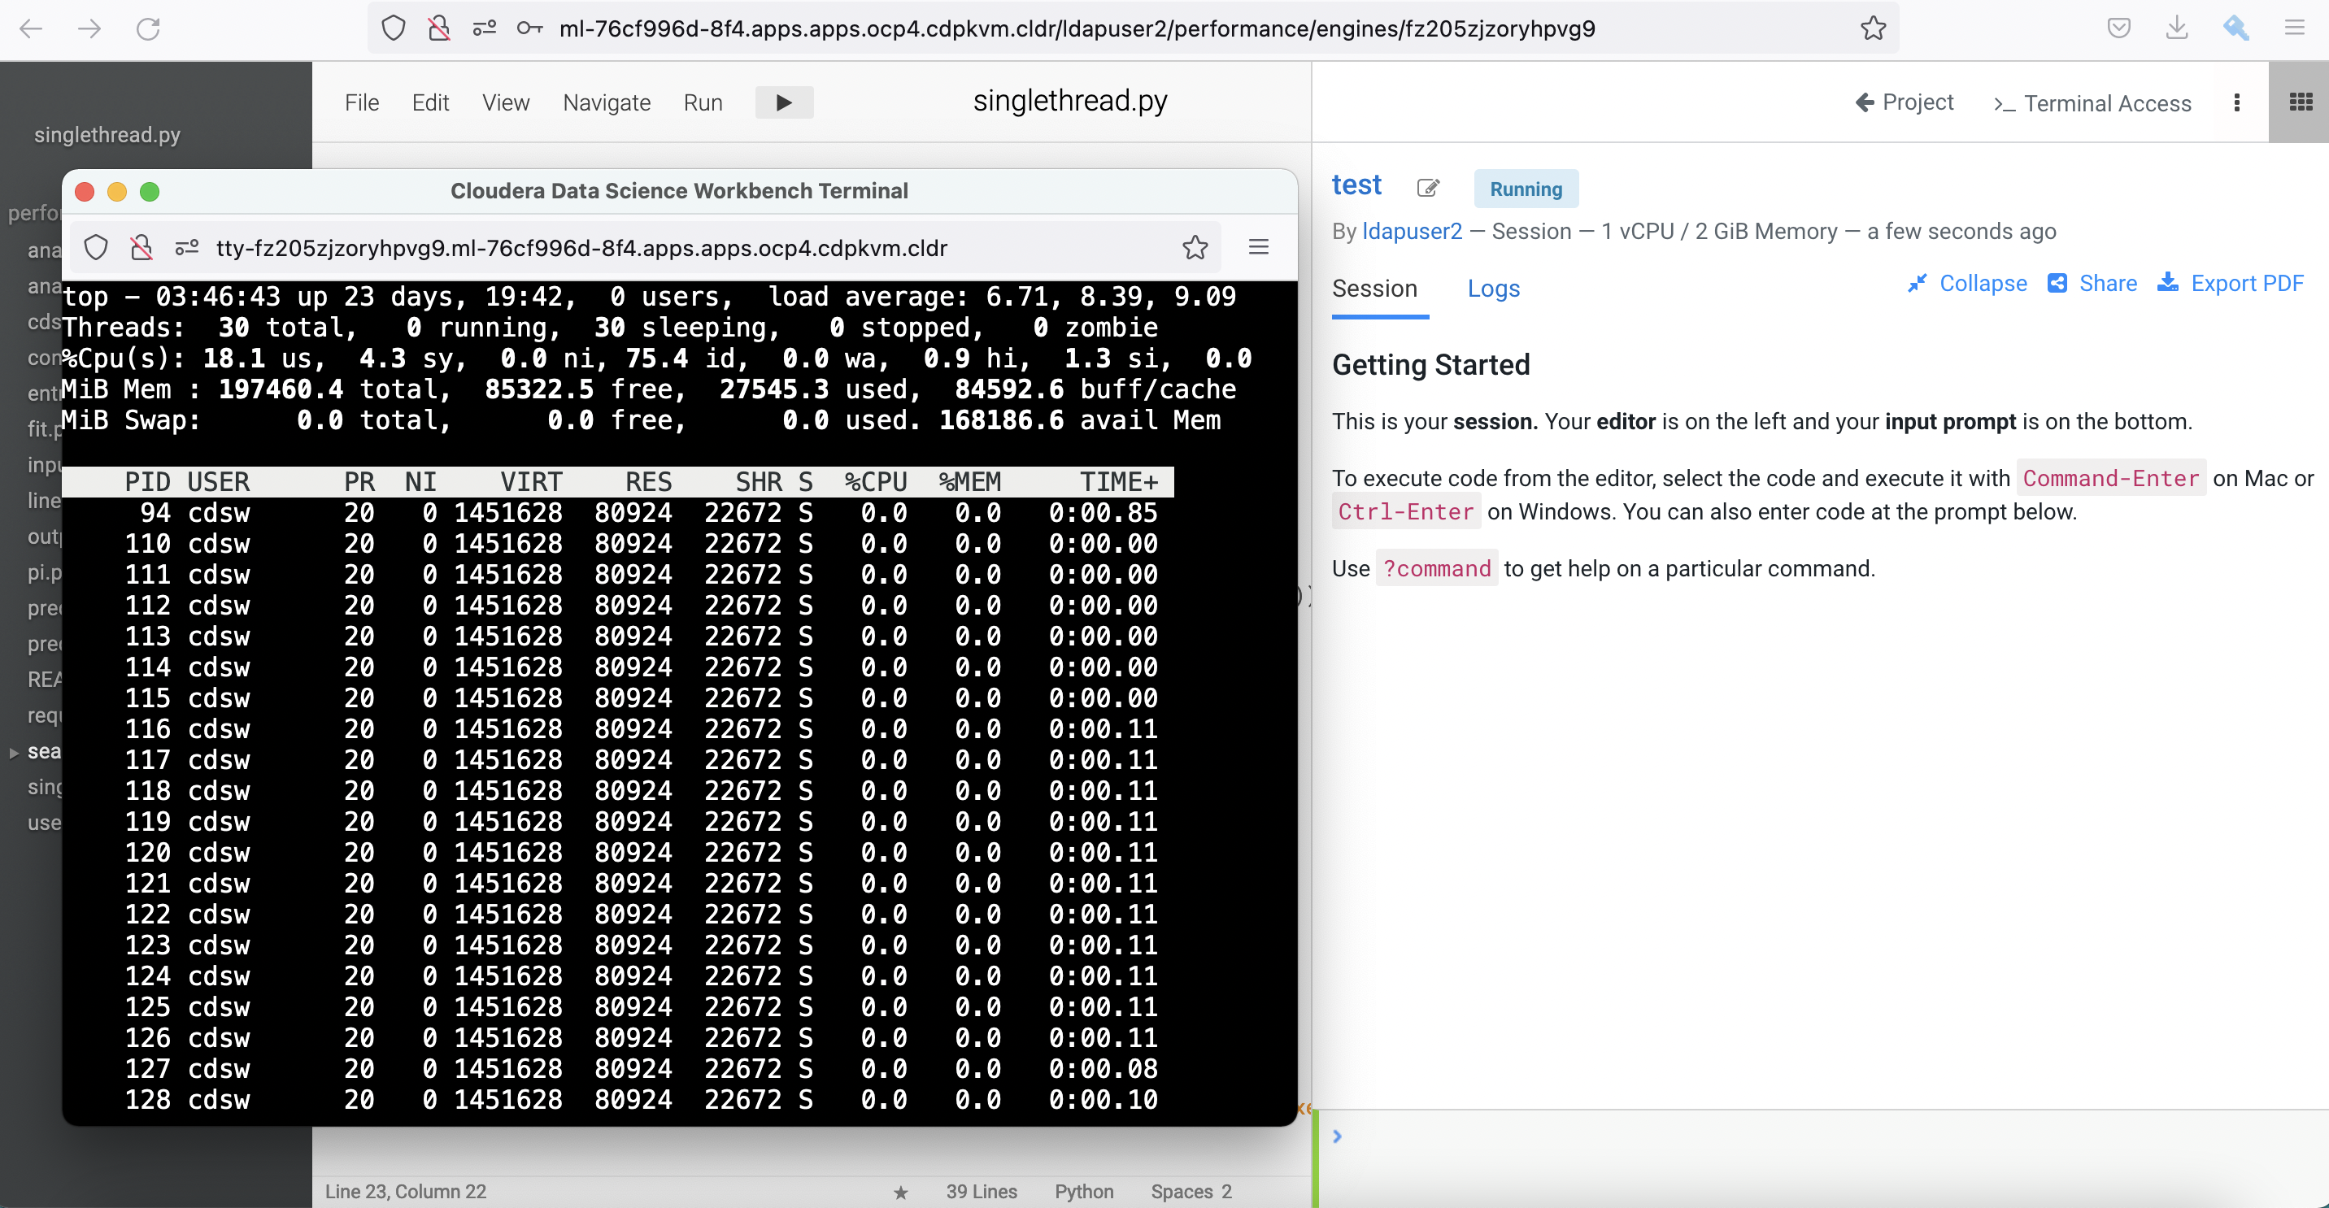Expand the sea folder tree arrow

coord(14,752)
